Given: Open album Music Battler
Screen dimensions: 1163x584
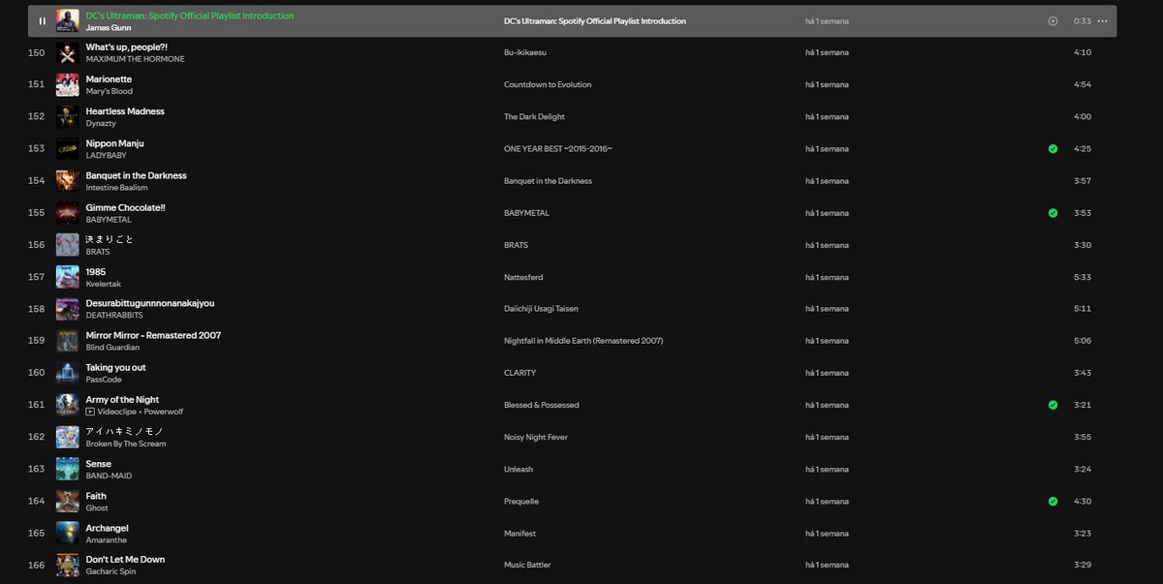Looking at the screenshot, I should coord(527,566).
